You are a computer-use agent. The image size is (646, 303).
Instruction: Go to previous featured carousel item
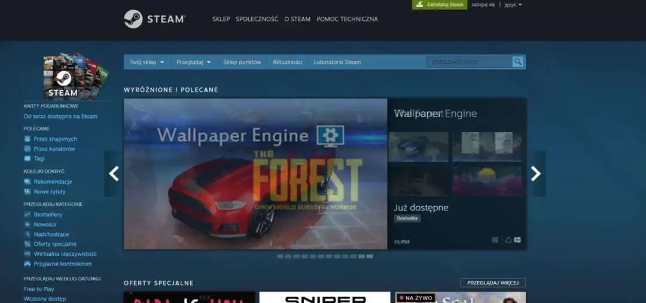point(114,174)
